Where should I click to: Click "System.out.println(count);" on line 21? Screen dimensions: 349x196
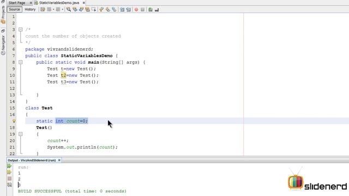pos(82,147)
